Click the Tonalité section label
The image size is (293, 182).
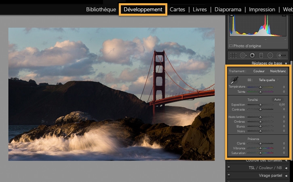(253, 100)
